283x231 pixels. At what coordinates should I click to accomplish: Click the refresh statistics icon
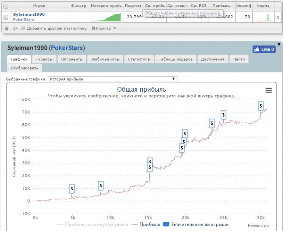point(15,28)
